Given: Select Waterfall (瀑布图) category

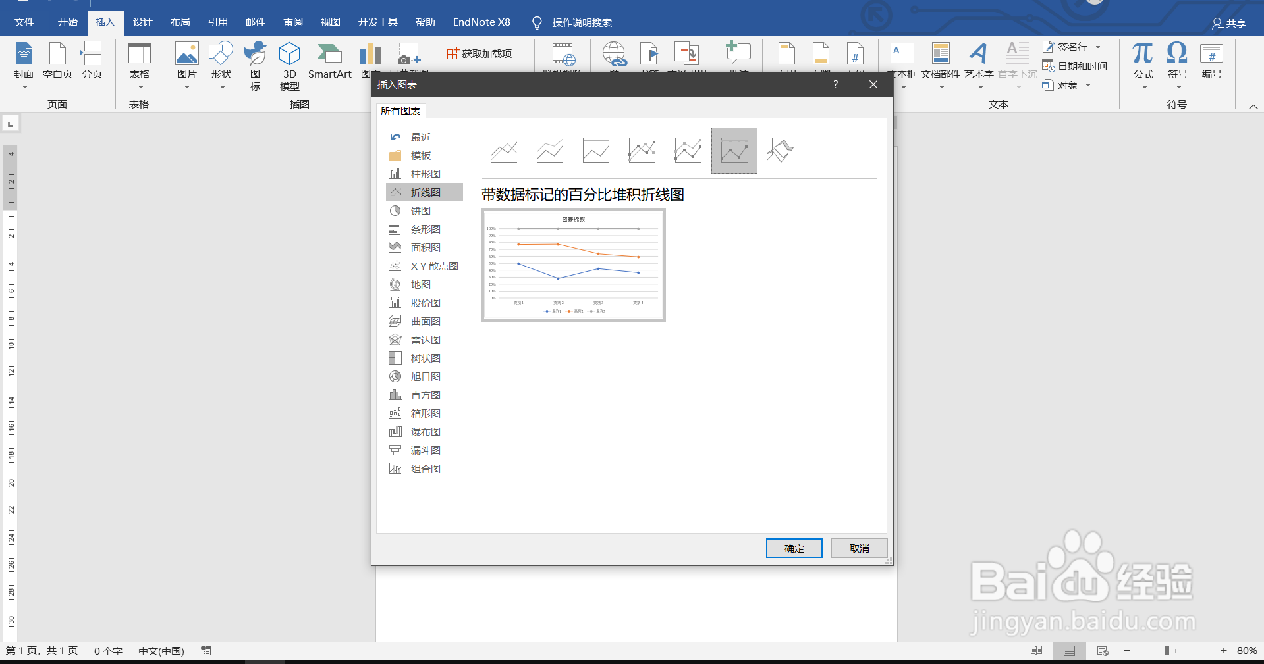Looking at the screenshot, I should 424,432.
